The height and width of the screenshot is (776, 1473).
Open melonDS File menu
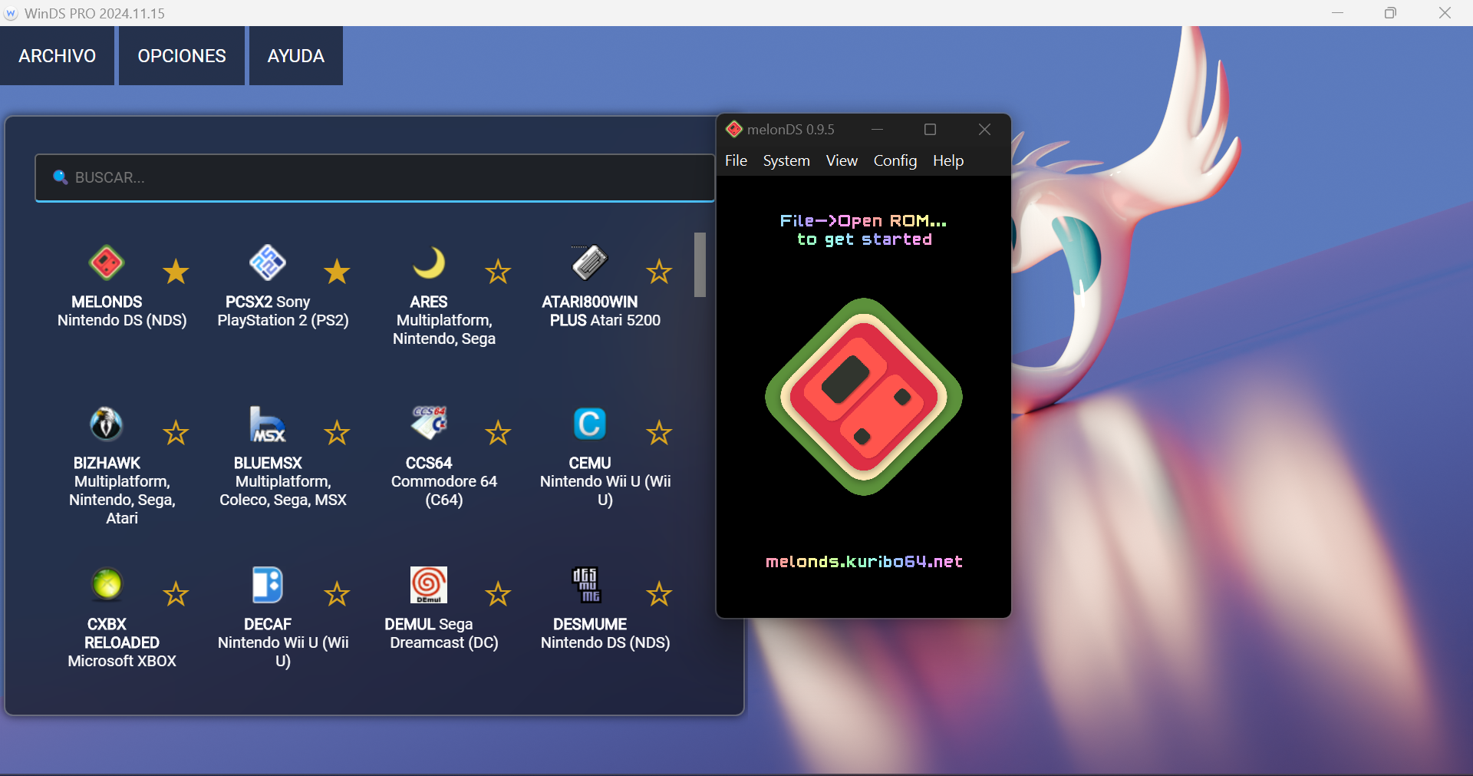[x=736, y=160]
